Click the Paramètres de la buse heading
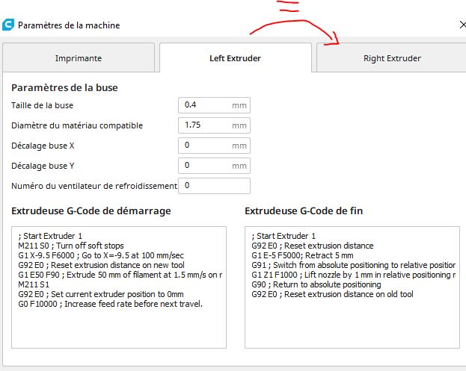This screenshot has width=466, height=371. pyautogui.click(x=64, y=87)
